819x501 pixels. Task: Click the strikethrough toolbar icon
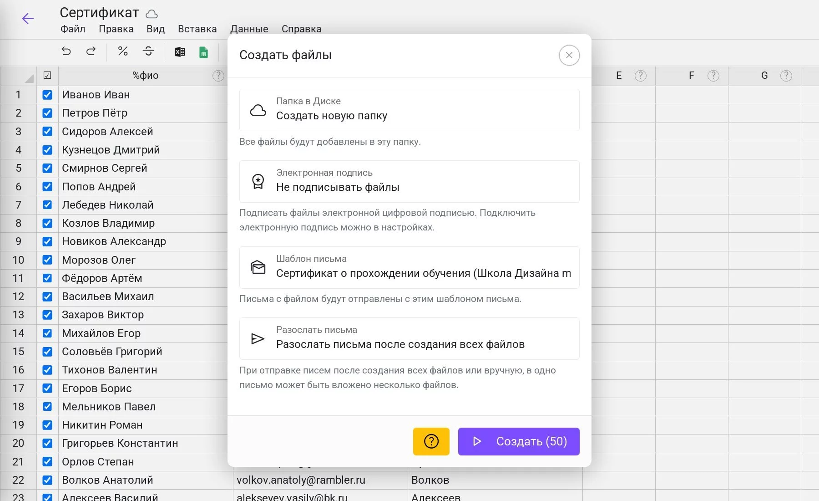pyautogui.click(x=148, y=51)
